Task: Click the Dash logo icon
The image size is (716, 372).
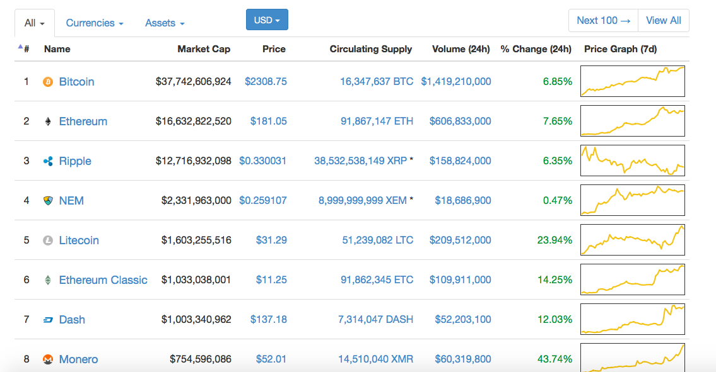Action: click(48, 320)
